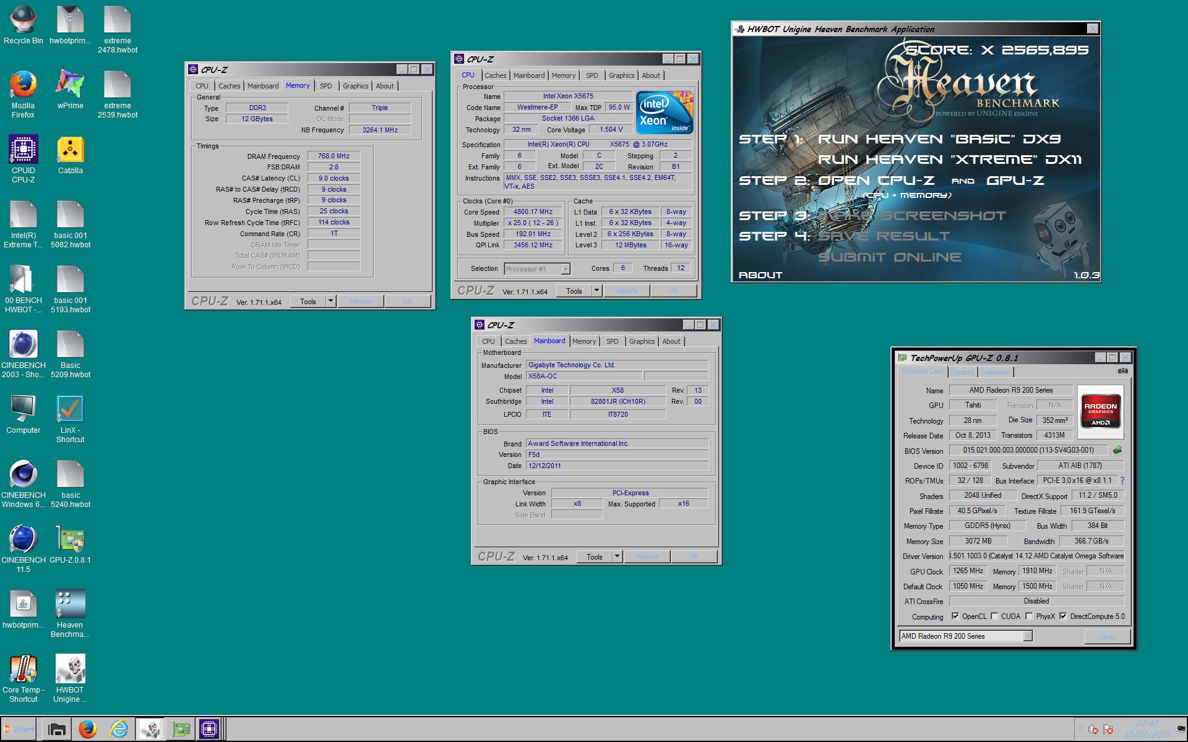Select Memory tab in Mainboard CPU-Z window

[584, 341]
